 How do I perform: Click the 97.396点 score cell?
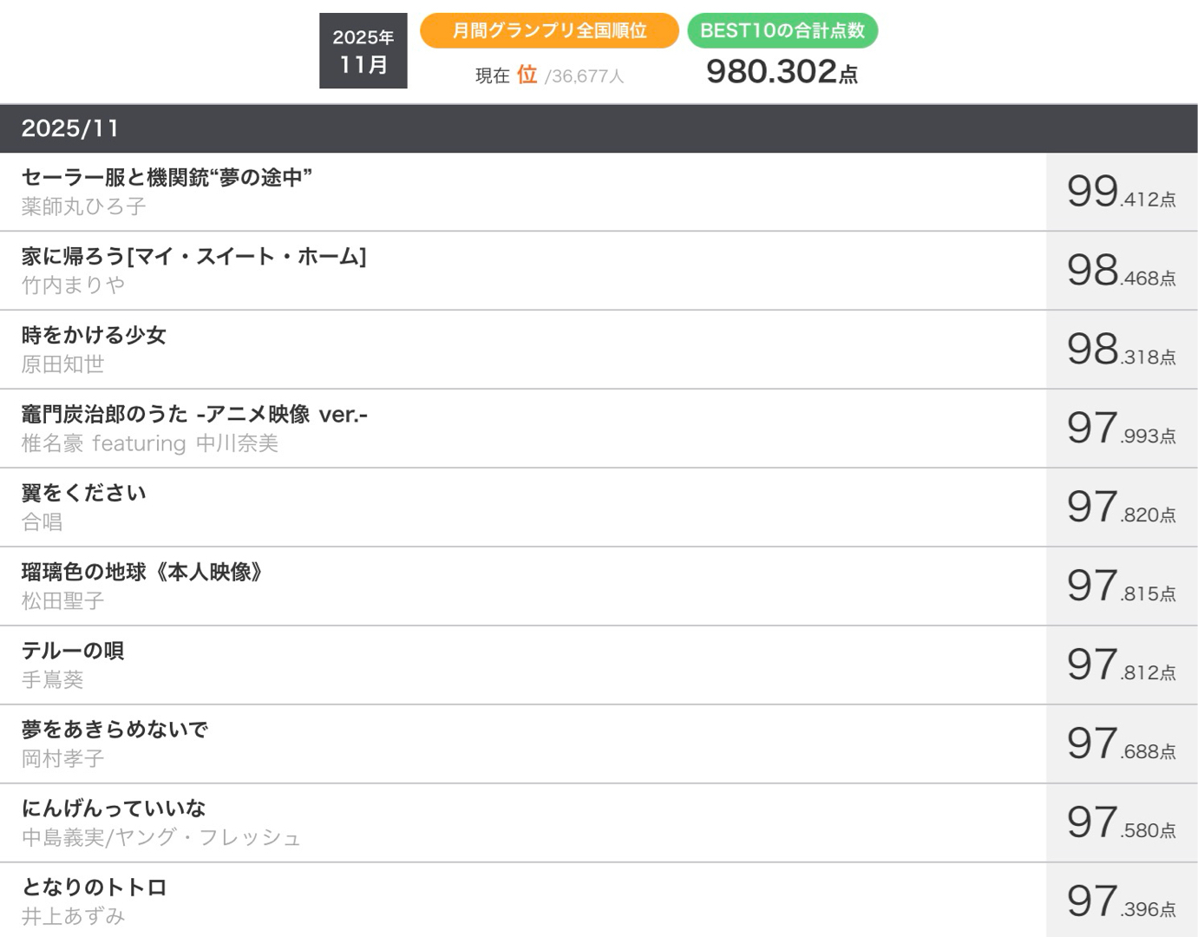(1121, 902)
